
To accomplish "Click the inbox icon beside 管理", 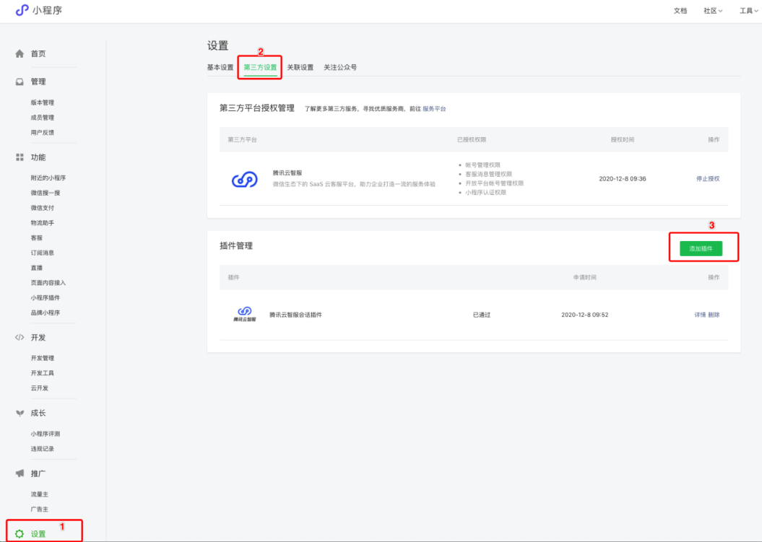I will (x=20, y=82).
